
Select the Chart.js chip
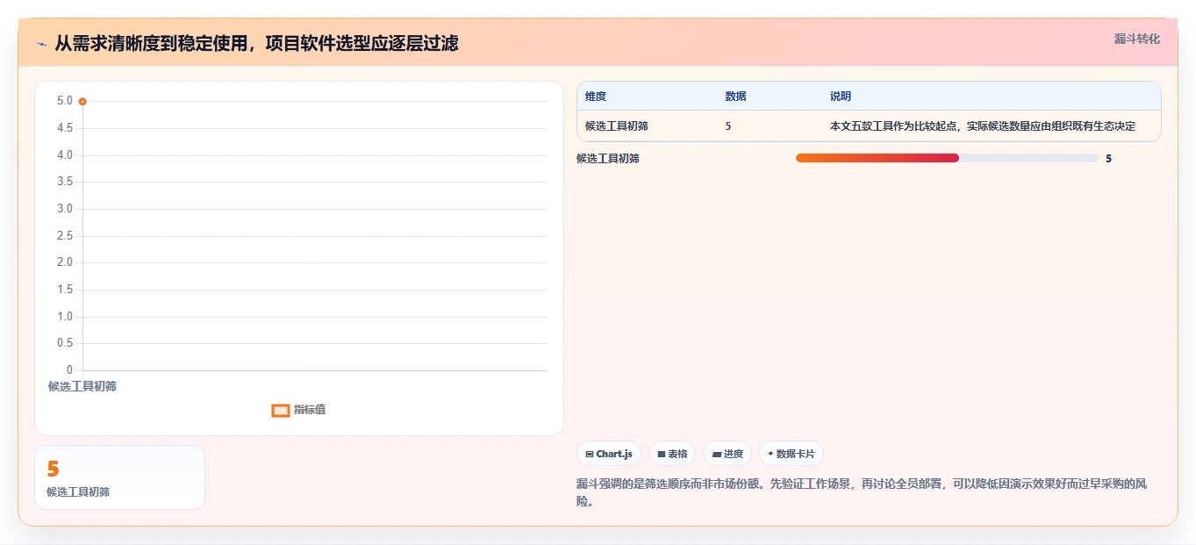(609, 454)
